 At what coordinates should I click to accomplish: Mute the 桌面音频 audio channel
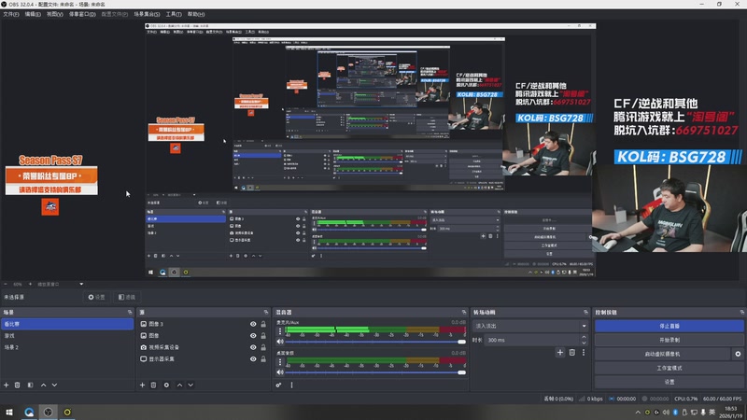[x=280, y=372]
